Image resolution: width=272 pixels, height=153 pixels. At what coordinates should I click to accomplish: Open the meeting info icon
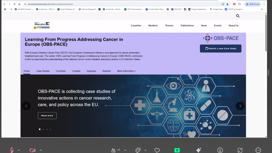tap(220, 150)
